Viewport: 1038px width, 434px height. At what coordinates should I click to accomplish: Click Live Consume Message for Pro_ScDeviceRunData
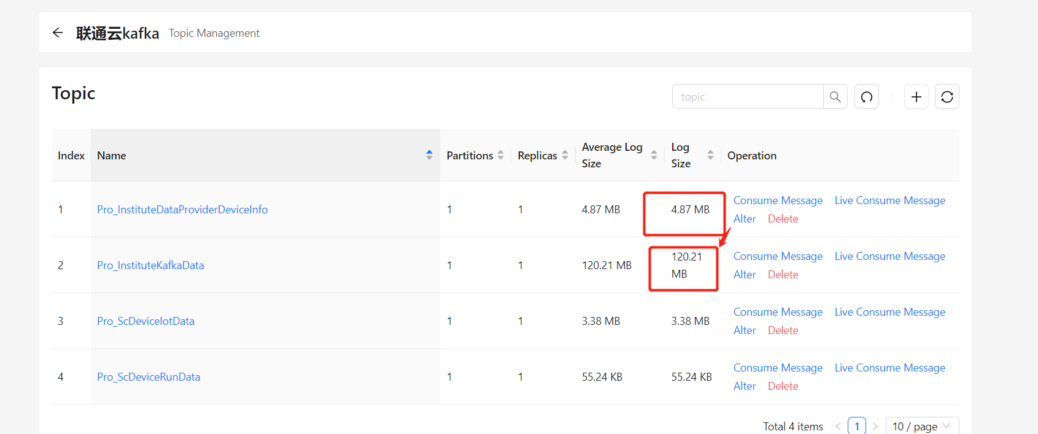coord(889,368)
